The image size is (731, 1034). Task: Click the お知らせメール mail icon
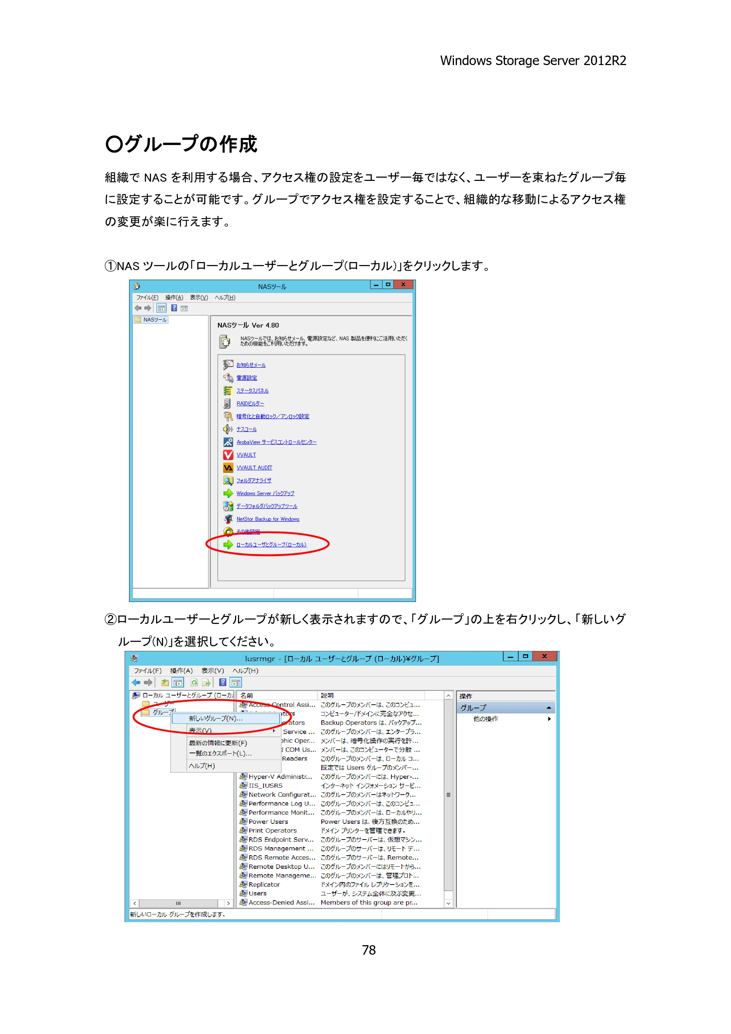pyautogui.click(x=228, y=364)
